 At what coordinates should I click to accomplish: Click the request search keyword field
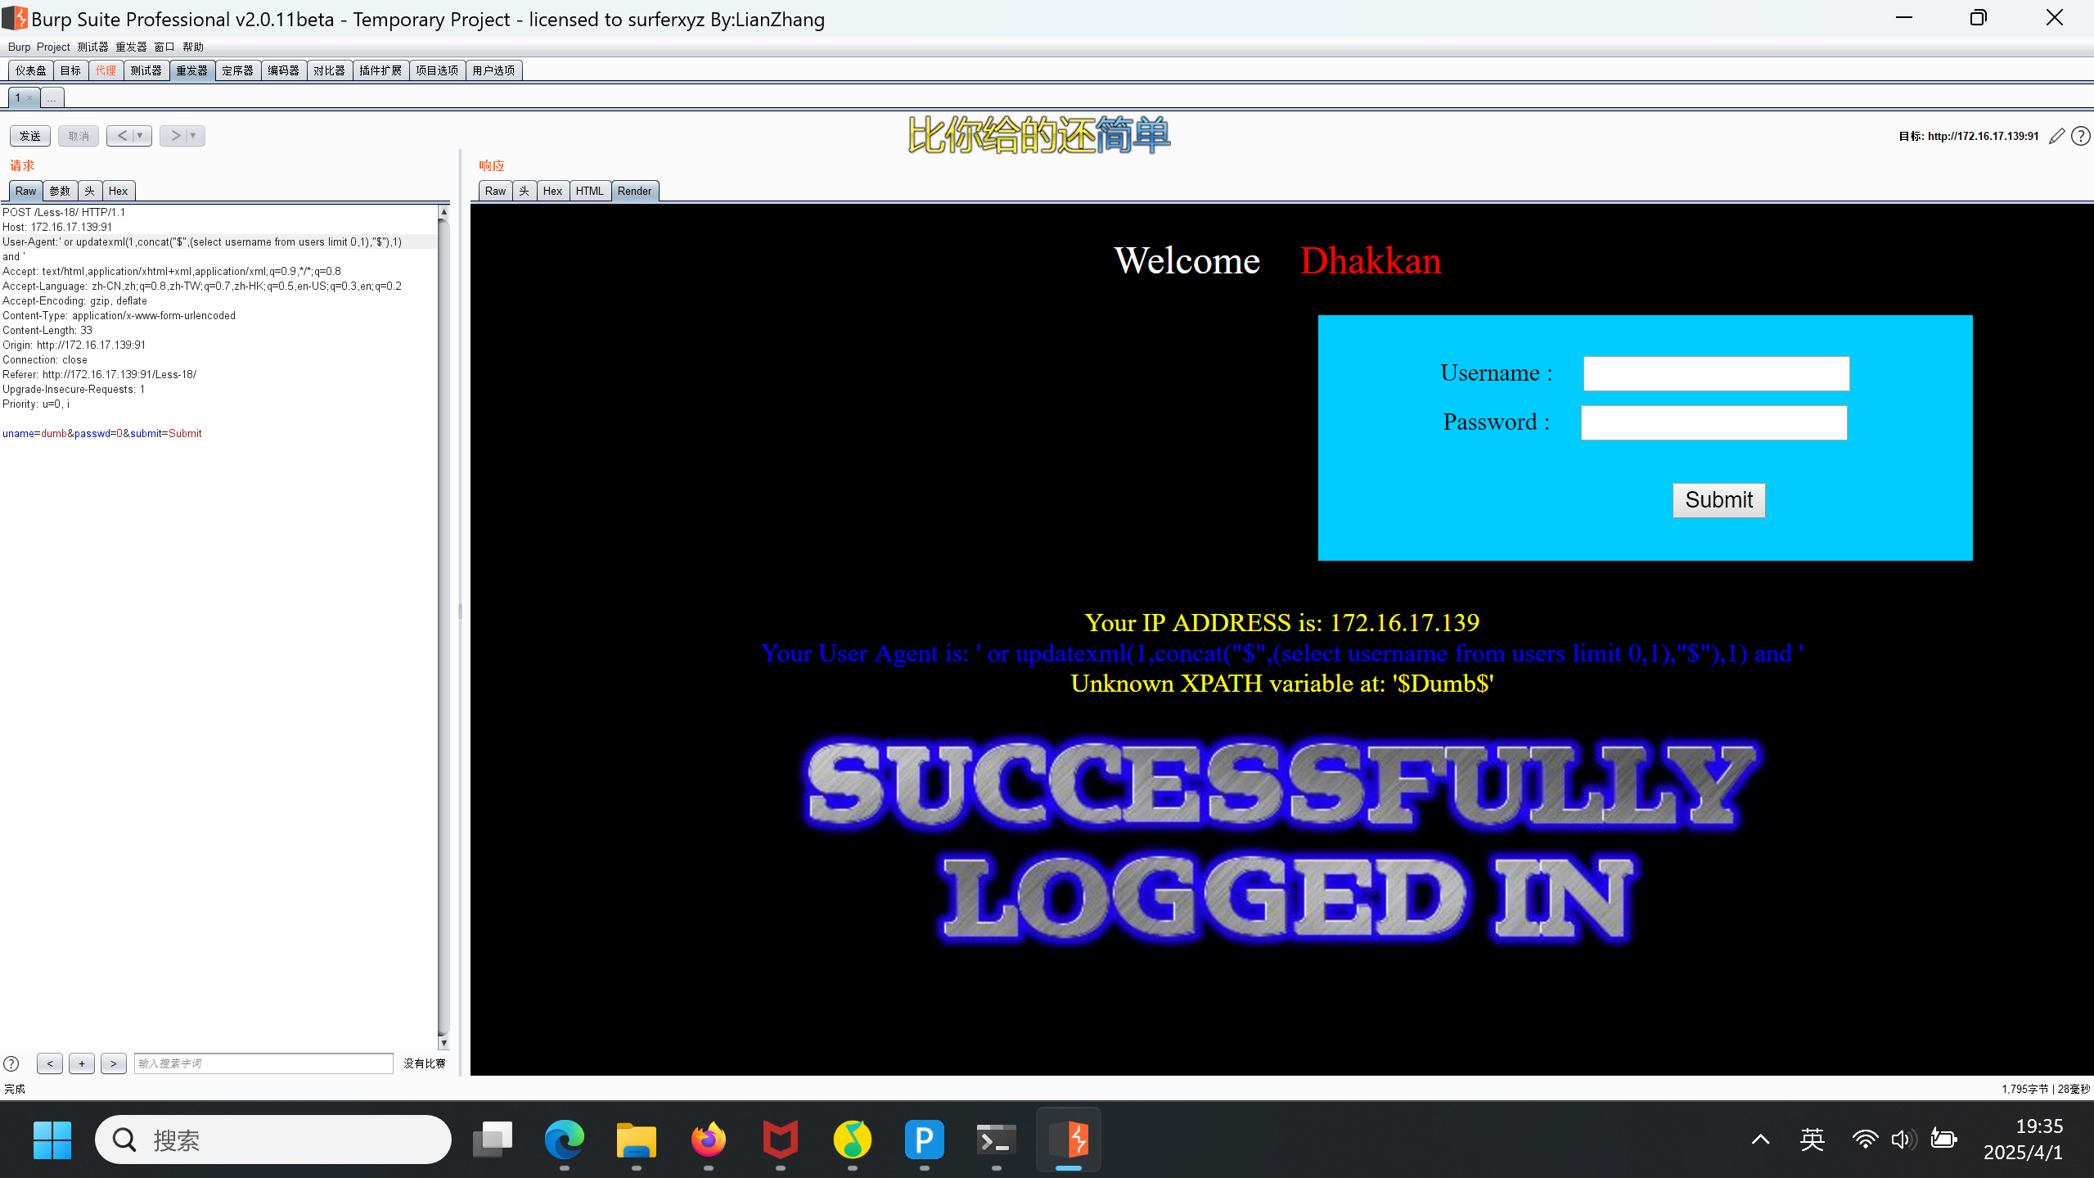pyautogui.click(x=263, y=1063)
